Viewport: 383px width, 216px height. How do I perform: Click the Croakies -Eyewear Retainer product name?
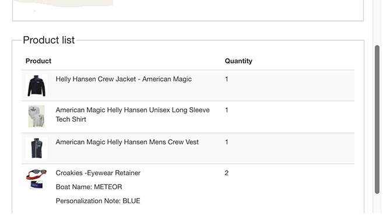[98, 173]
